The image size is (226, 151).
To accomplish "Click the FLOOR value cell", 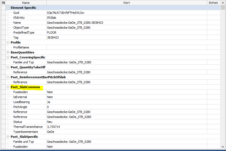I will [x=127, y=33].
